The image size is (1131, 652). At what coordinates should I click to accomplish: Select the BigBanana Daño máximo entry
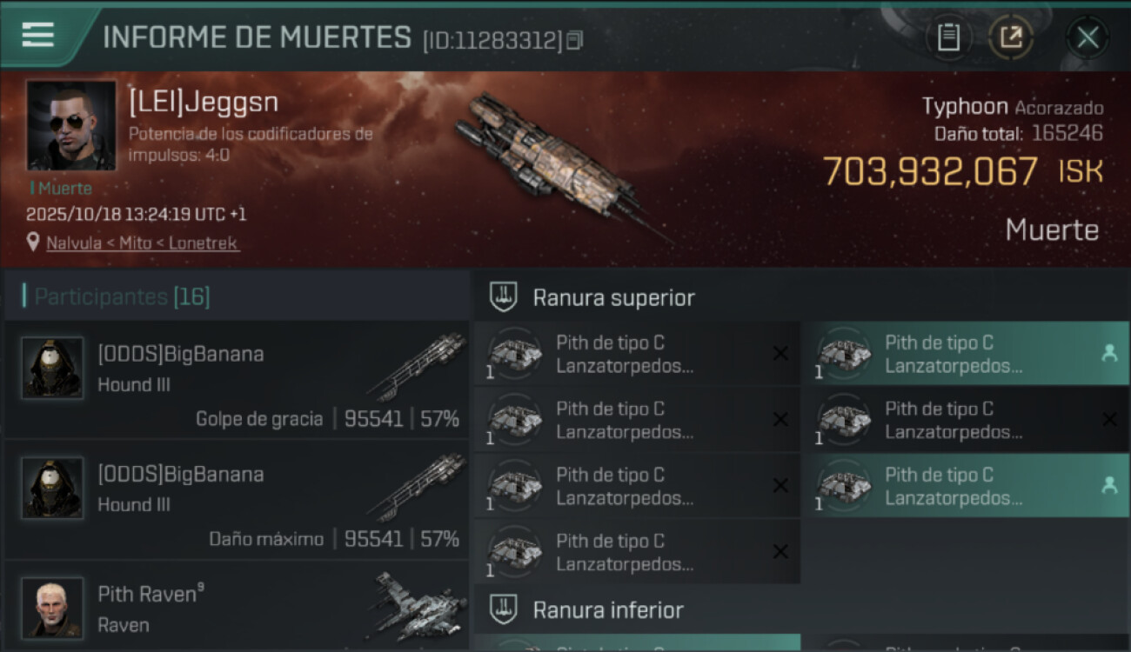click(237, 499)
